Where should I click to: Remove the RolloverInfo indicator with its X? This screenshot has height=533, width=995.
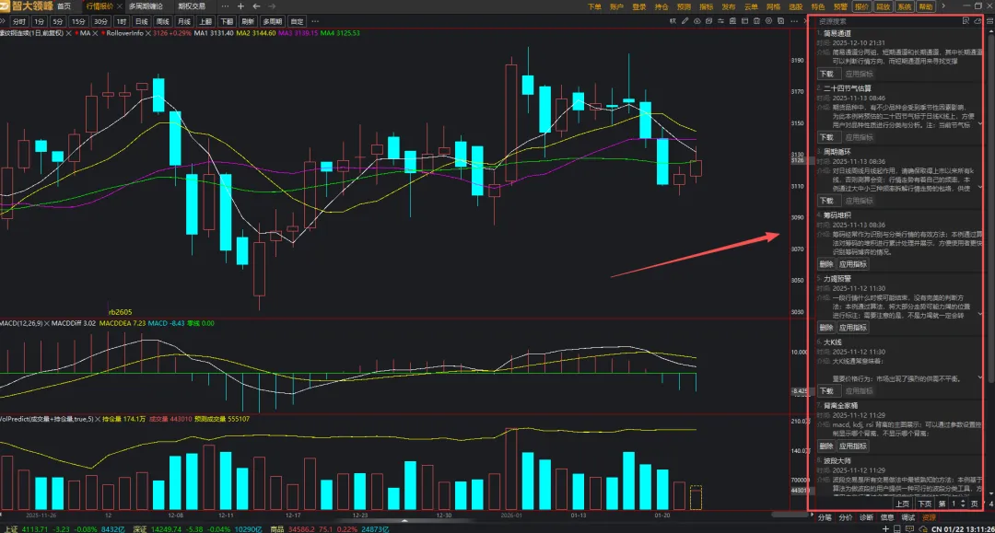pos(147,33)
